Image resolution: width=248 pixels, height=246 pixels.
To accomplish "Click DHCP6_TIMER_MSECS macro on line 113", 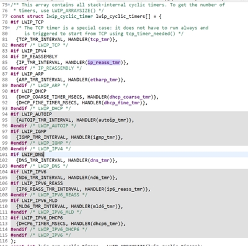I will (x=42, y=224).
